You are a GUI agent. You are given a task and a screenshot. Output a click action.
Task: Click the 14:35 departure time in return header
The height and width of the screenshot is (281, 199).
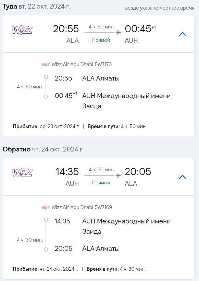point(67,171)
